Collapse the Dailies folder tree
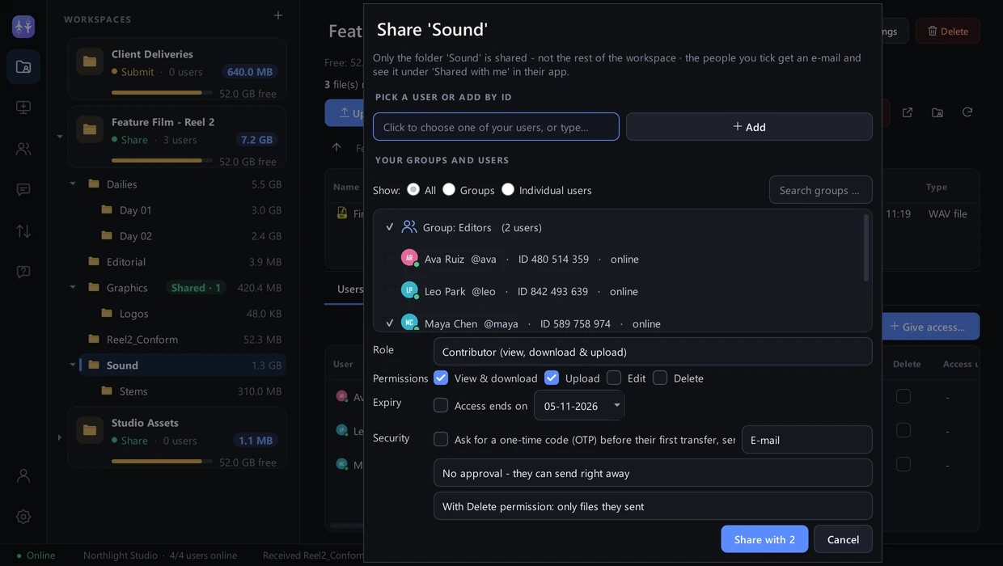 pos(73,184)
